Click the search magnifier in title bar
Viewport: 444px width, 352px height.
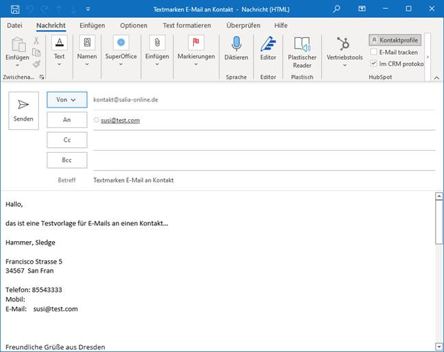(336, 9)
